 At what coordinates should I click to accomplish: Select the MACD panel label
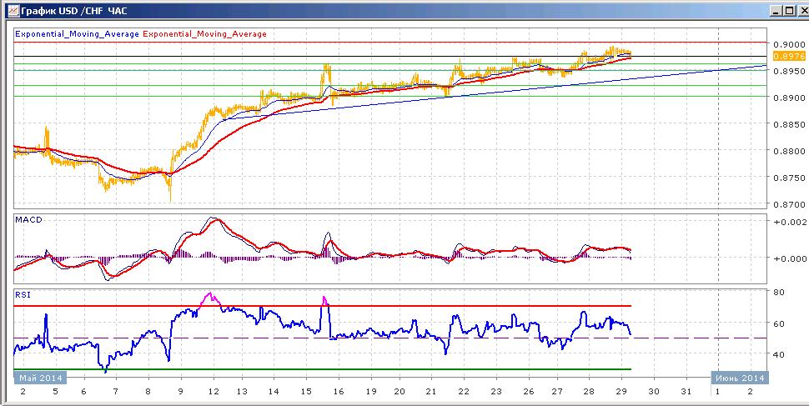[x=28, y=220]
